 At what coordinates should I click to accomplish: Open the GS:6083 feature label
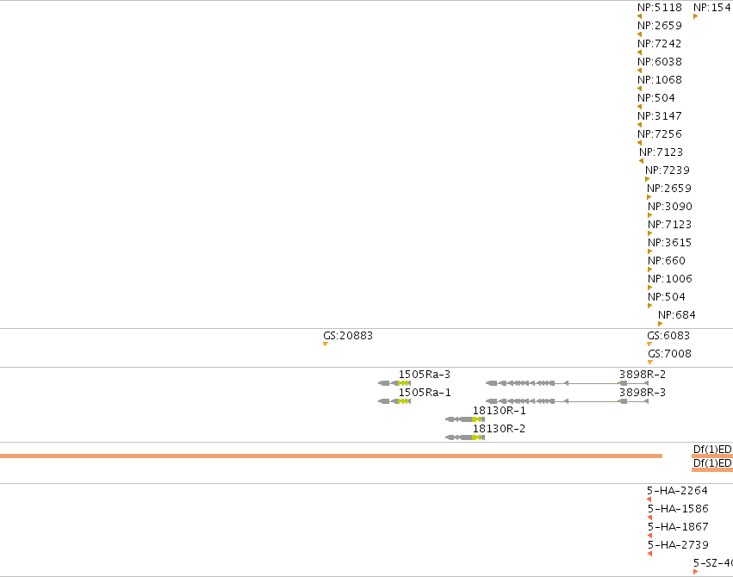[x=668, y=336]
